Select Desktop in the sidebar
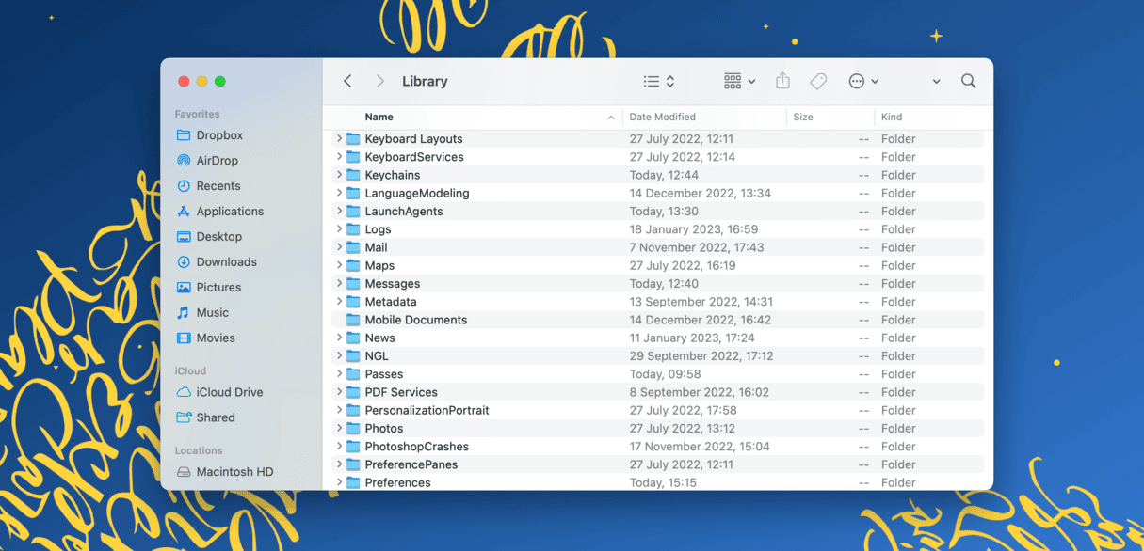Screen dimensions: 1144x551 (x=209, y=237)
